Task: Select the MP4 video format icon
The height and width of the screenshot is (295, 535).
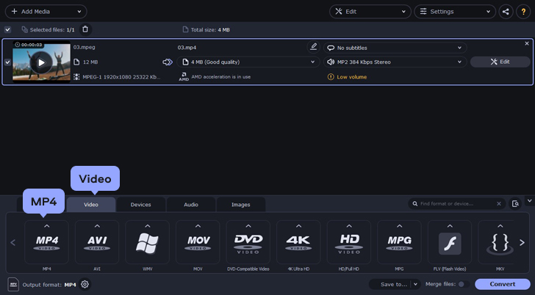Action: click(46, 243)
